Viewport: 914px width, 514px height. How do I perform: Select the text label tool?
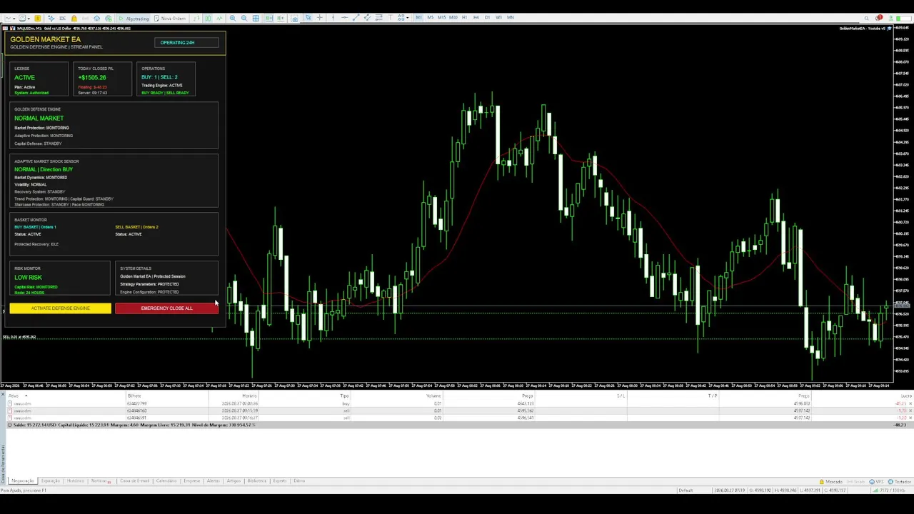pos(391,18)
